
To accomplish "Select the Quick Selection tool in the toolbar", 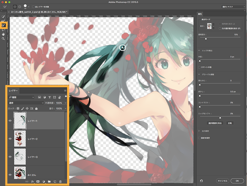I will click(x=3, y=17).
